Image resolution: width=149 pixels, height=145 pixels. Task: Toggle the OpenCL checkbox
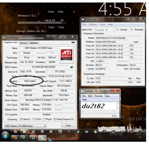click(21, 119)
